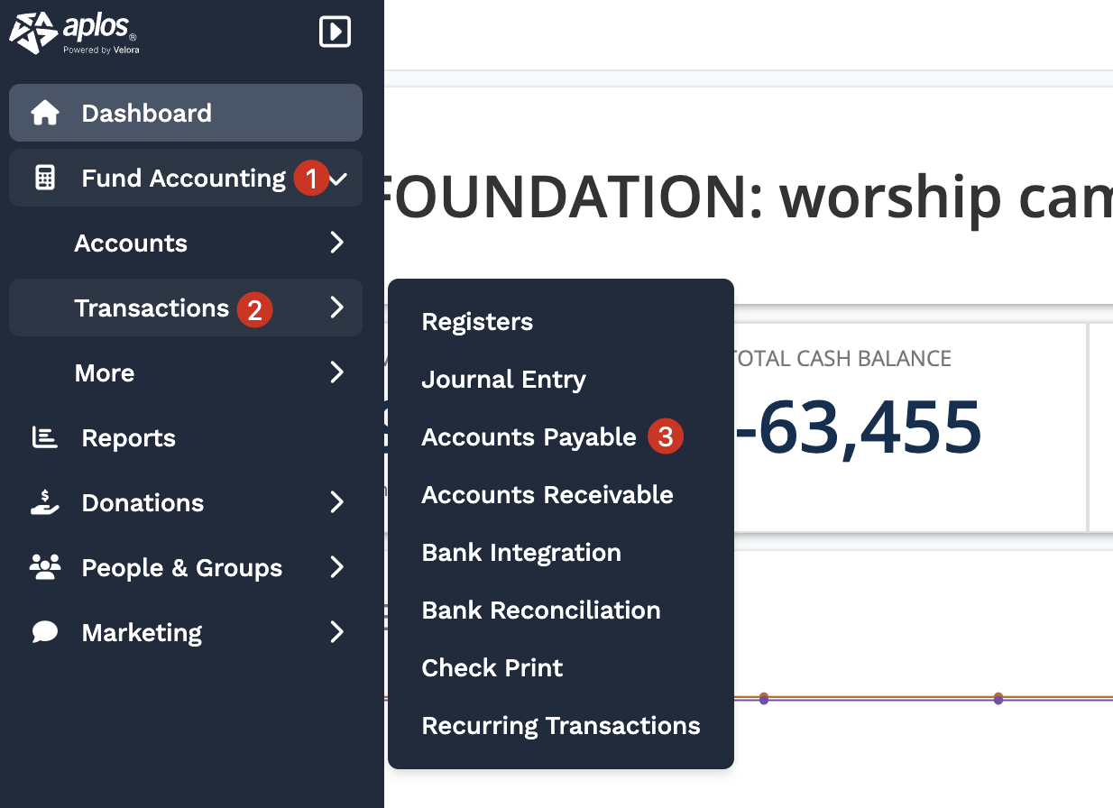Viewport: 1113px width, 808px height.
Task: Open Recurring Transactions
Action: click(560, 726)
